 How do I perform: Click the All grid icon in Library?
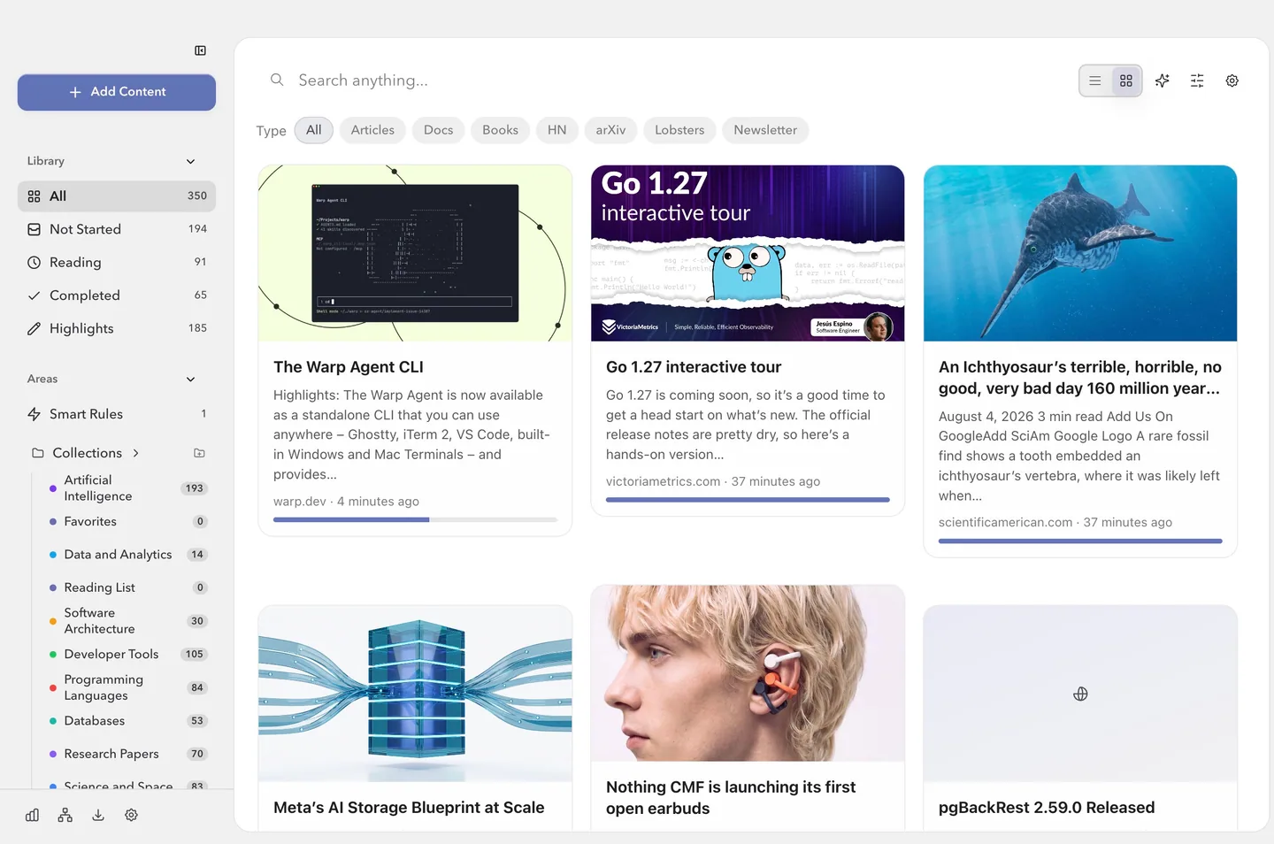tap(34, 196)
